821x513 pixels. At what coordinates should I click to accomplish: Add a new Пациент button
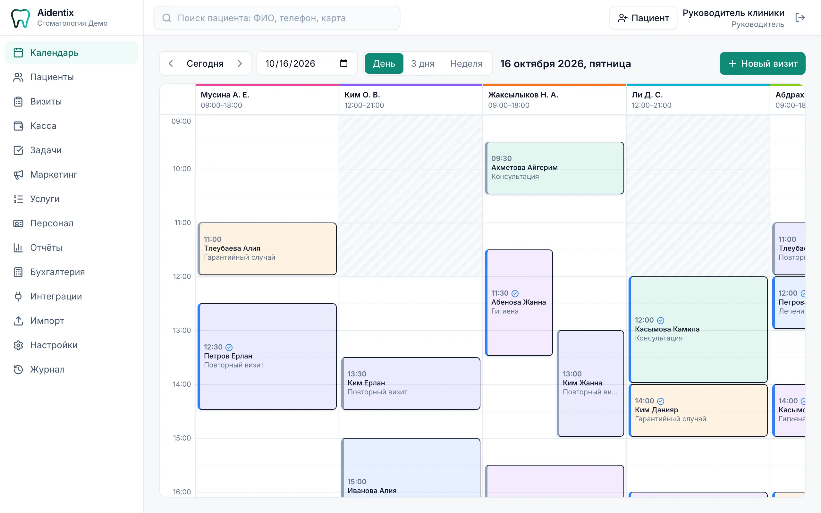point(643,18)
